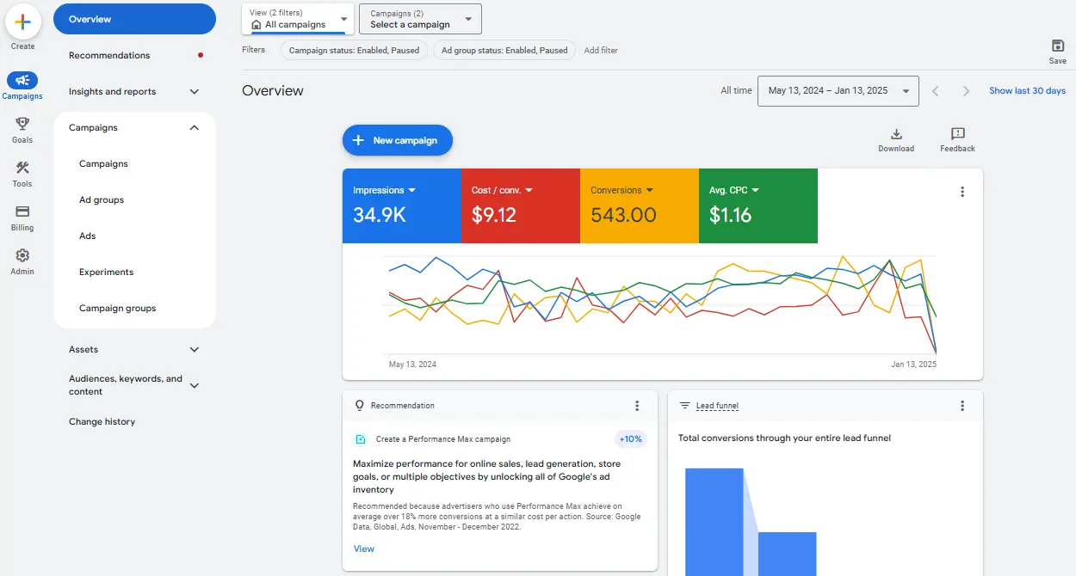Viewport: 1076px width, 576px height.
Task: Click Show last 30 days link
Action: pyautogui.click(x=1027, y=91)
